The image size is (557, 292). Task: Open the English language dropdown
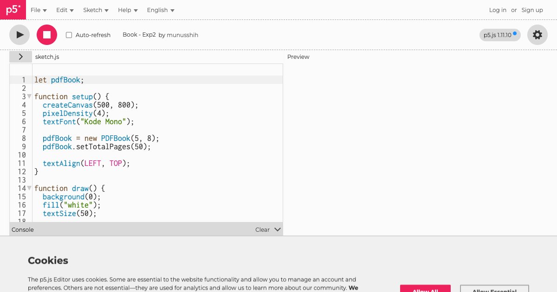tap(161, 10)
